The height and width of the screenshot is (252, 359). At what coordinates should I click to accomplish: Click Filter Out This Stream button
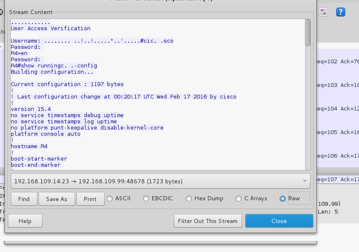[x=208, y=221]
